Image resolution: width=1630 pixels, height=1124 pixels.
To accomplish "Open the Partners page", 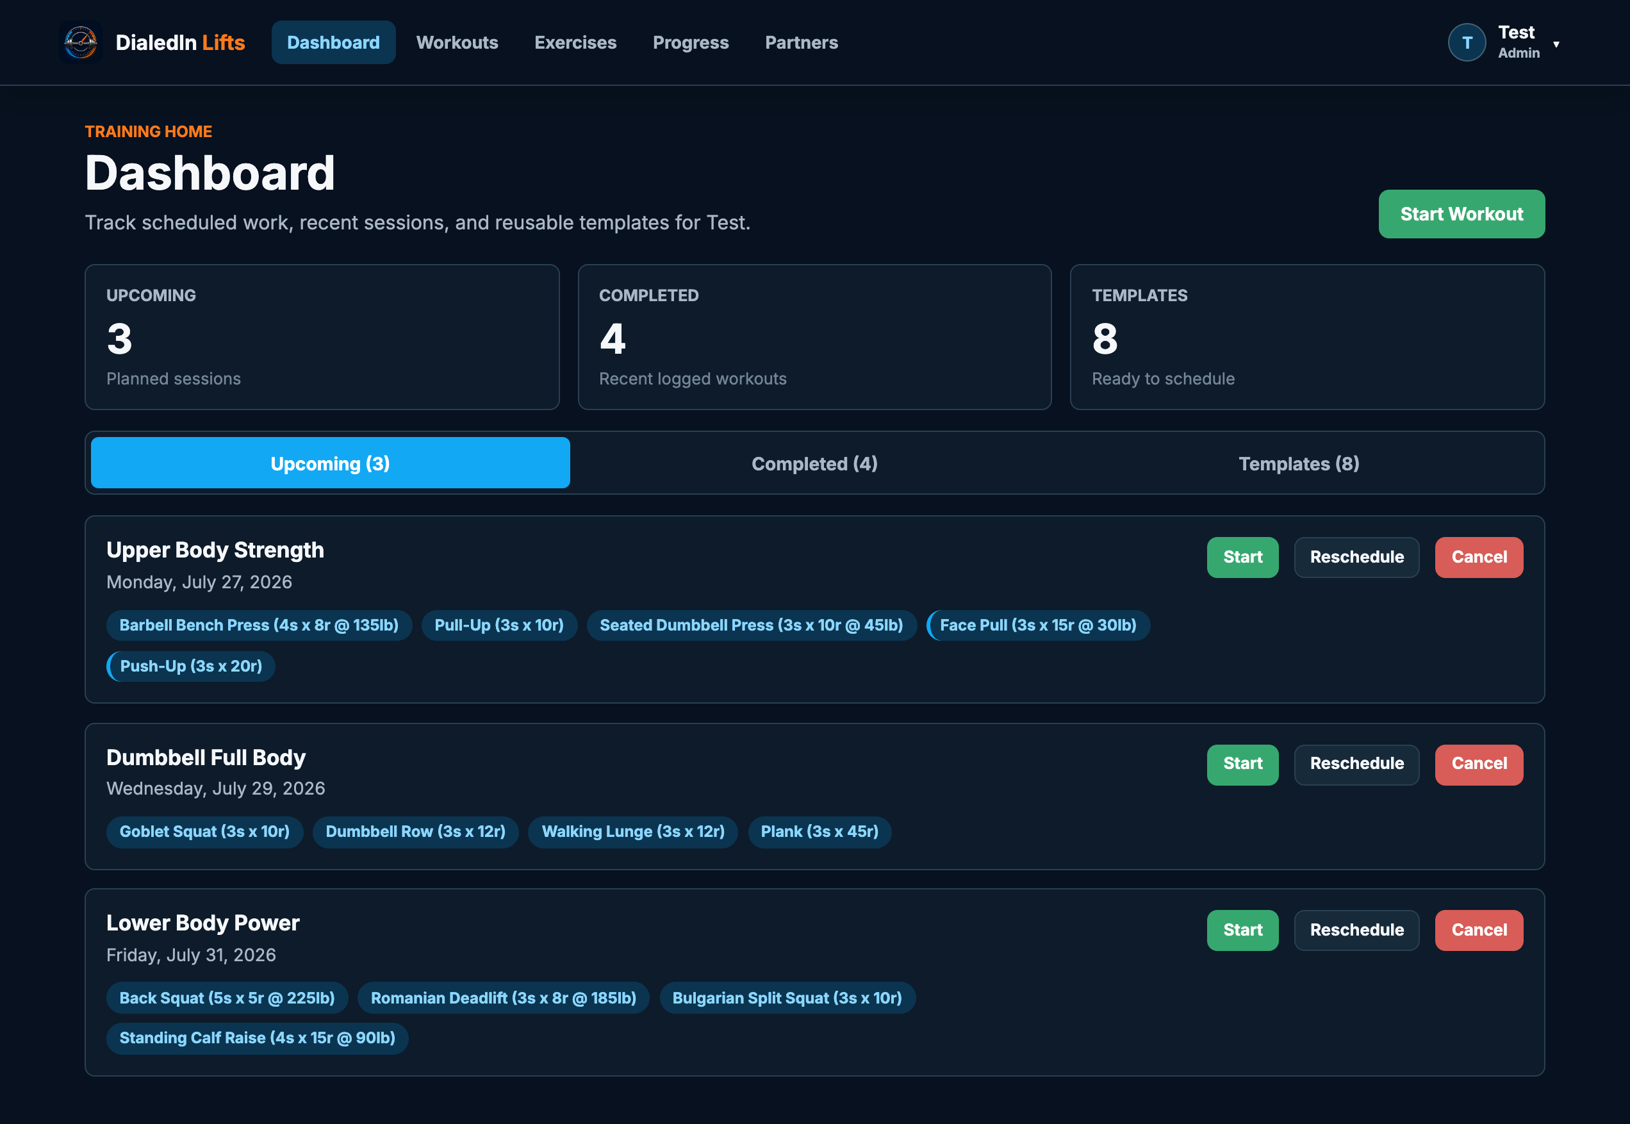I will (802, 42).
